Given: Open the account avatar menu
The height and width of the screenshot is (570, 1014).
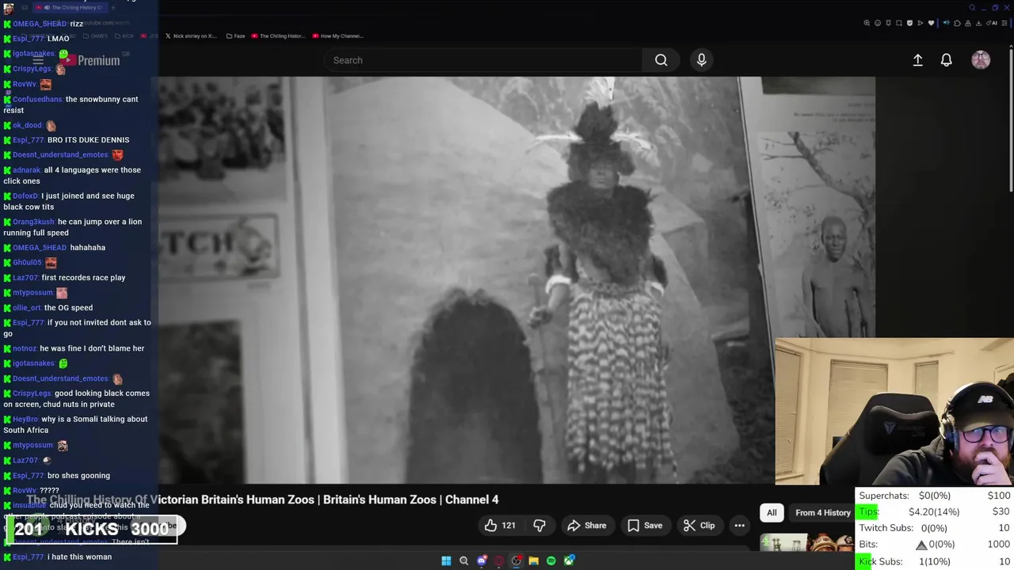Looking at the screenshot, I should click(981, 60).
